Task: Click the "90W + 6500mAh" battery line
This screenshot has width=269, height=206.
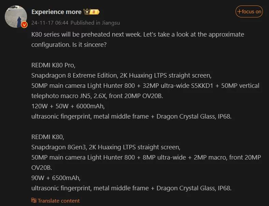Action: click(56, 178)
